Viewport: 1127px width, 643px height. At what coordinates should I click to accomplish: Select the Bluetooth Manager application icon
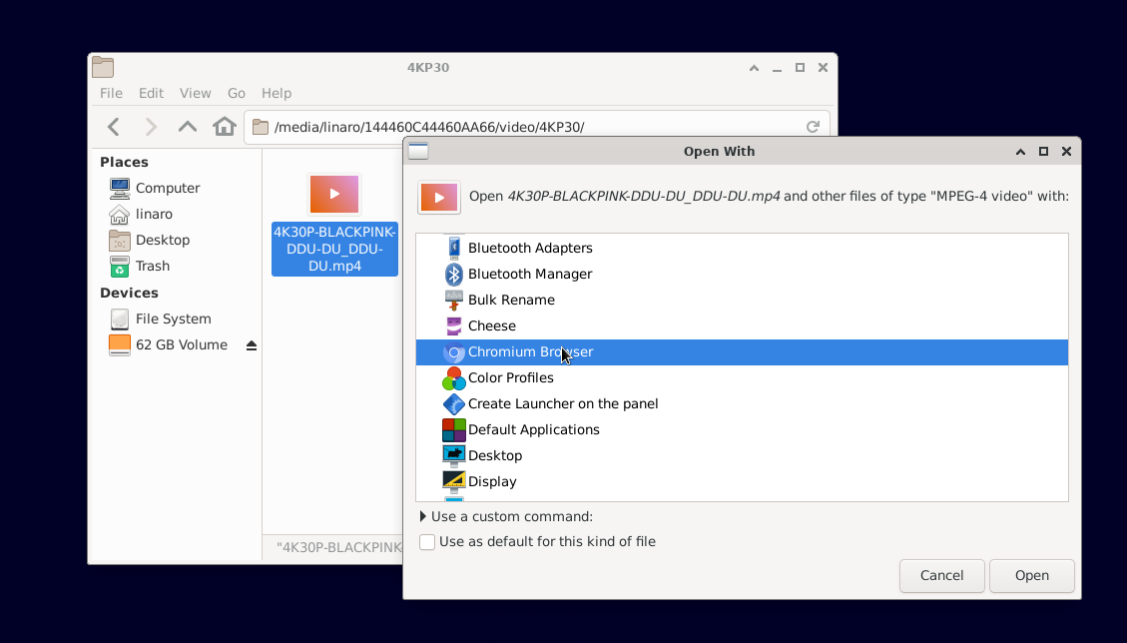453,275
